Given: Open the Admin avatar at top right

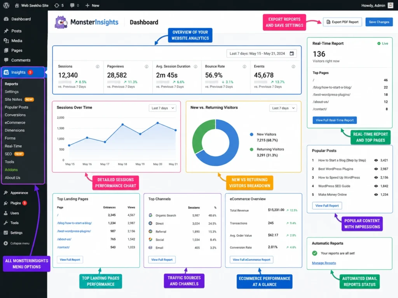Looking at the screenshot, I should pyautogui.click(x=390, y=5).
